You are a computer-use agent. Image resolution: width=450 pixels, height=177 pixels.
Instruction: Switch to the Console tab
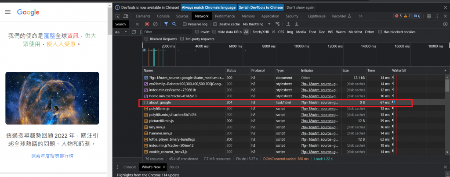point(163,16)
